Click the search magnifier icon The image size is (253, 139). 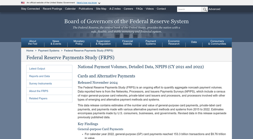tap(205, 9)
